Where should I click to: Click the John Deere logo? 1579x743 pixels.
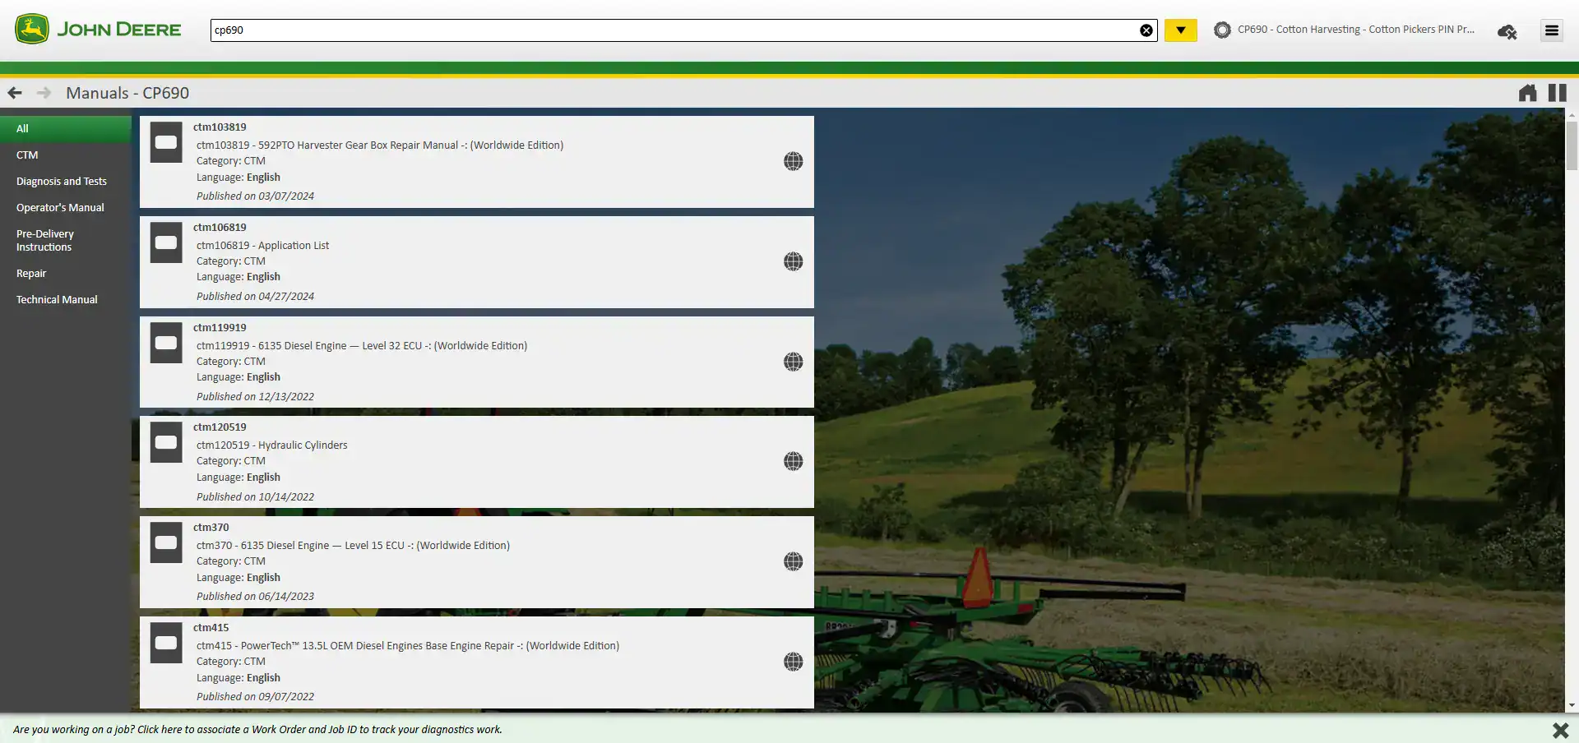(x=98, y=30)
